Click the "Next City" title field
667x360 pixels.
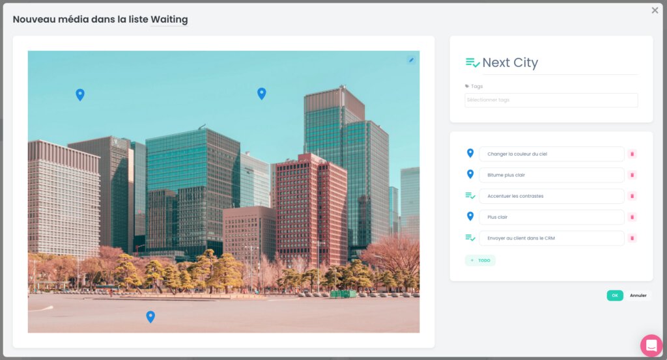pos(560,62)
